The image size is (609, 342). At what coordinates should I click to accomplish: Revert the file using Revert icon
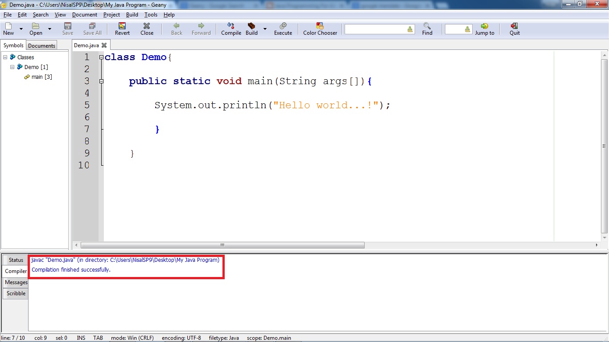tap(122, 29)
